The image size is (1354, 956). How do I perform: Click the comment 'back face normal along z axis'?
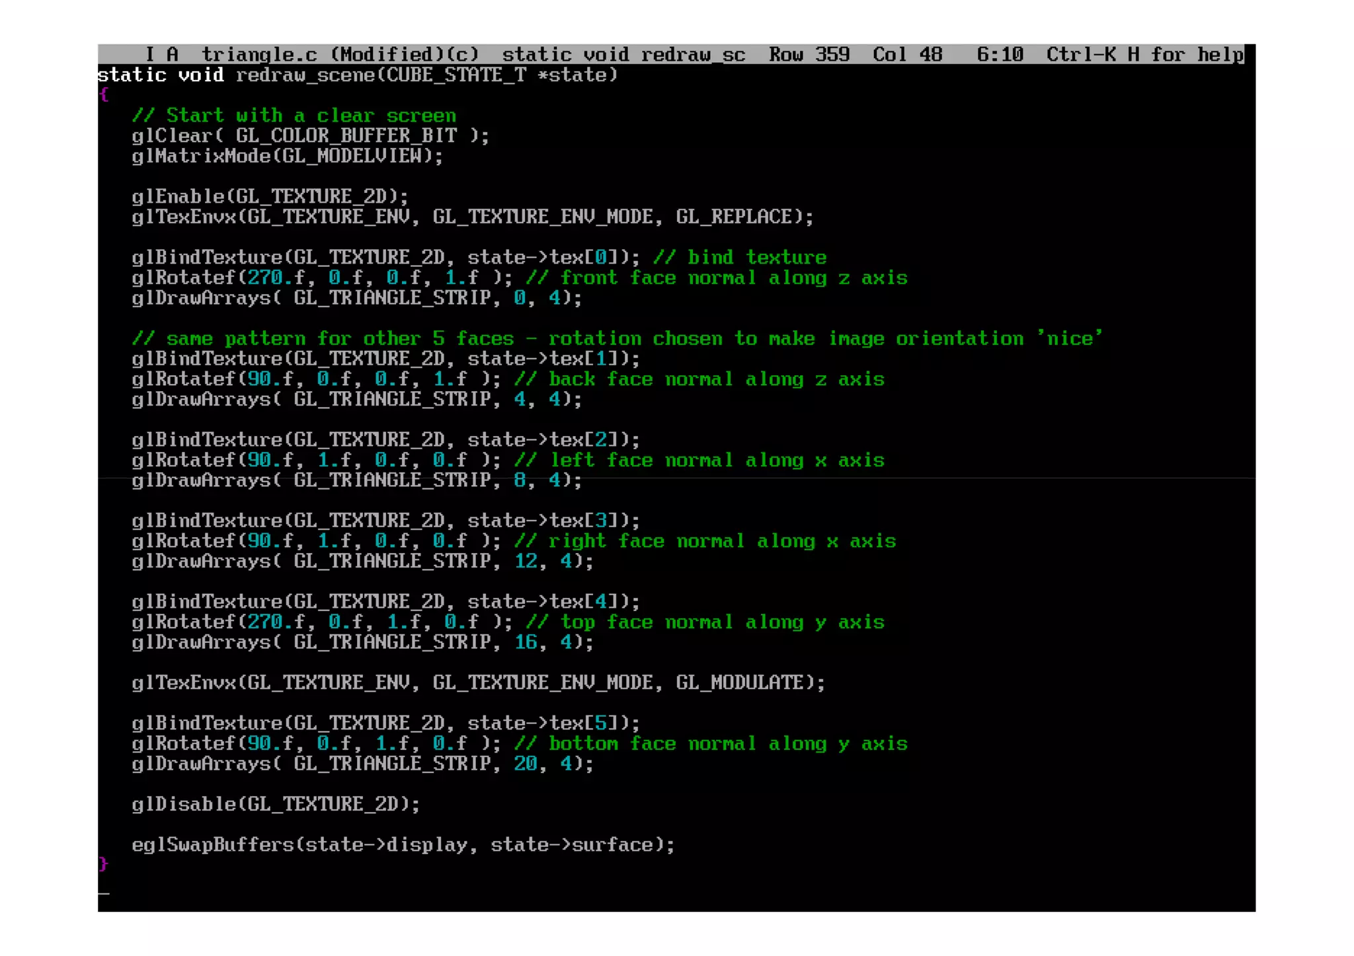click(699, 379)
